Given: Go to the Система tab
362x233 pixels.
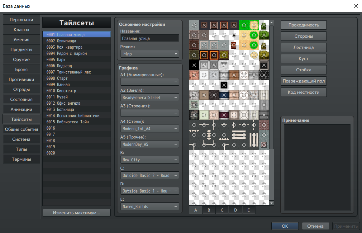Looking at the screenshot, I should click(x=21, y=139).
